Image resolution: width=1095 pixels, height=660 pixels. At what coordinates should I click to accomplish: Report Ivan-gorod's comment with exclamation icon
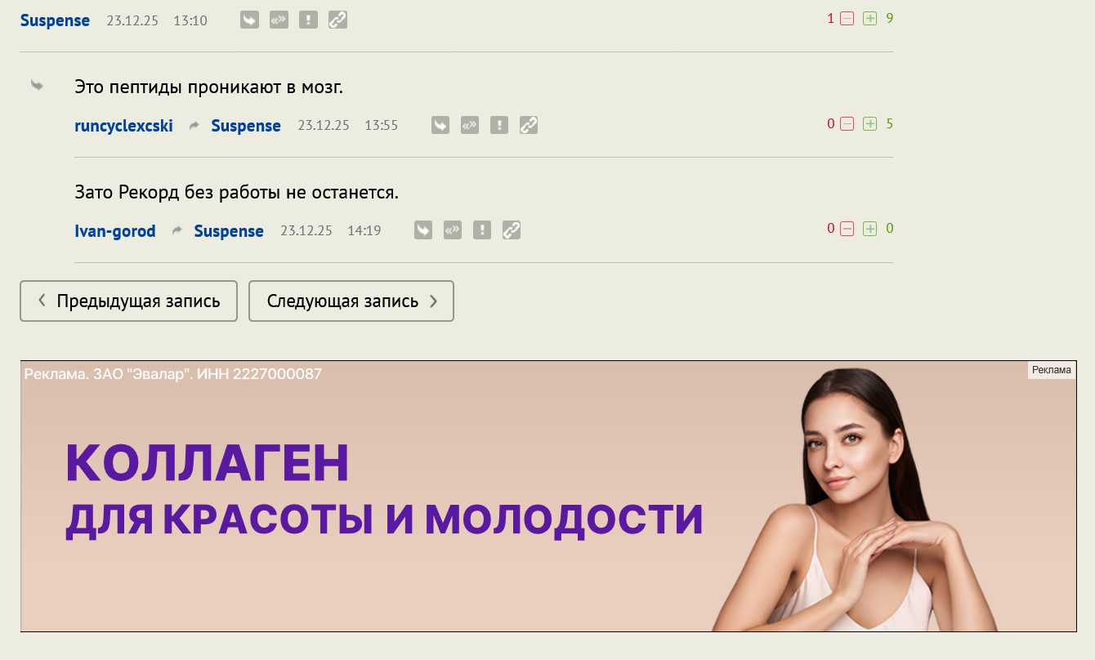coord(482,230)
